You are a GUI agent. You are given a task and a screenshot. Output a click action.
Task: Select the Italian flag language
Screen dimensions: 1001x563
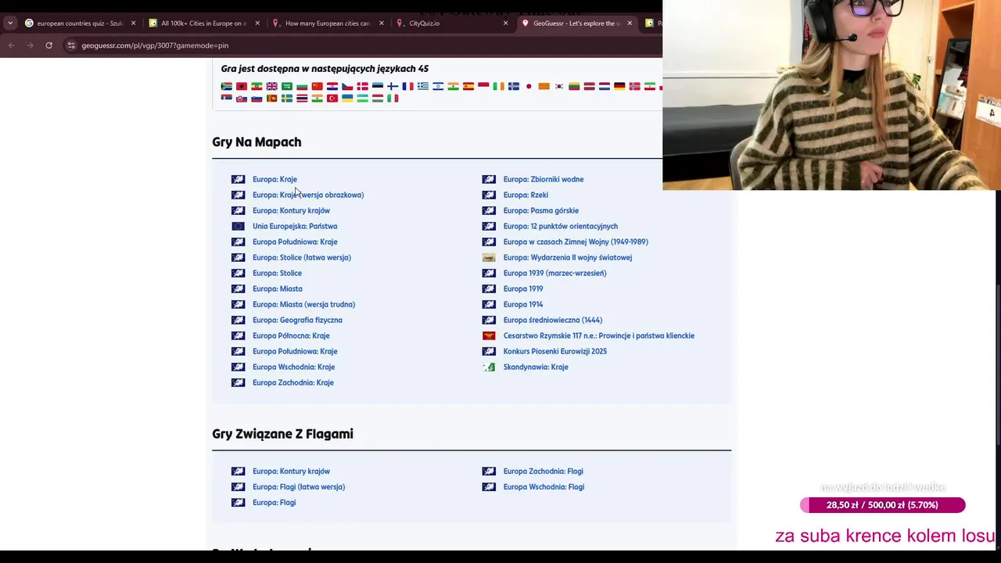[393, 99]
